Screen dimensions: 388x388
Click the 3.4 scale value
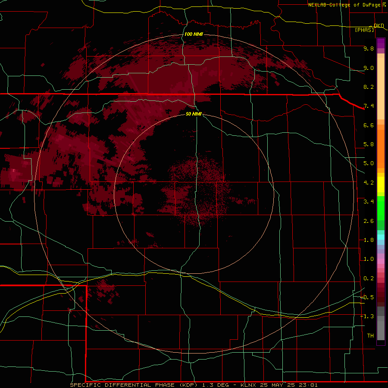[x=369, y=202]
